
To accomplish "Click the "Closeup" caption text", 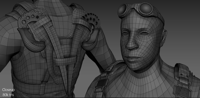I will [x=8, y=90].
